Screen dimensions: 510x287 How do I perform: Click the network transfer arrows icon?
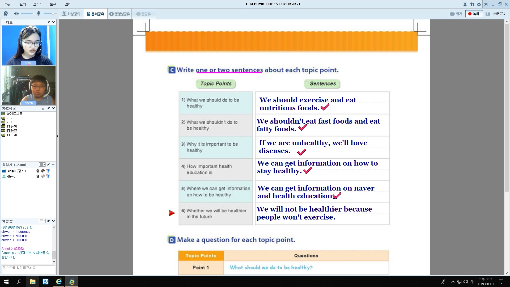[472, 4]
